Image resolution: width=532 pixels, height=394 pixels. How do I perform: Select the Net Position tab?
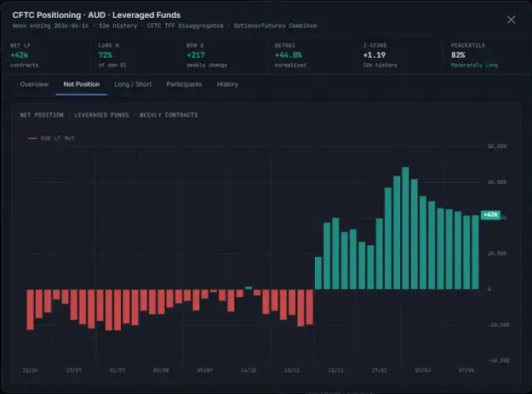coord(82,84)
